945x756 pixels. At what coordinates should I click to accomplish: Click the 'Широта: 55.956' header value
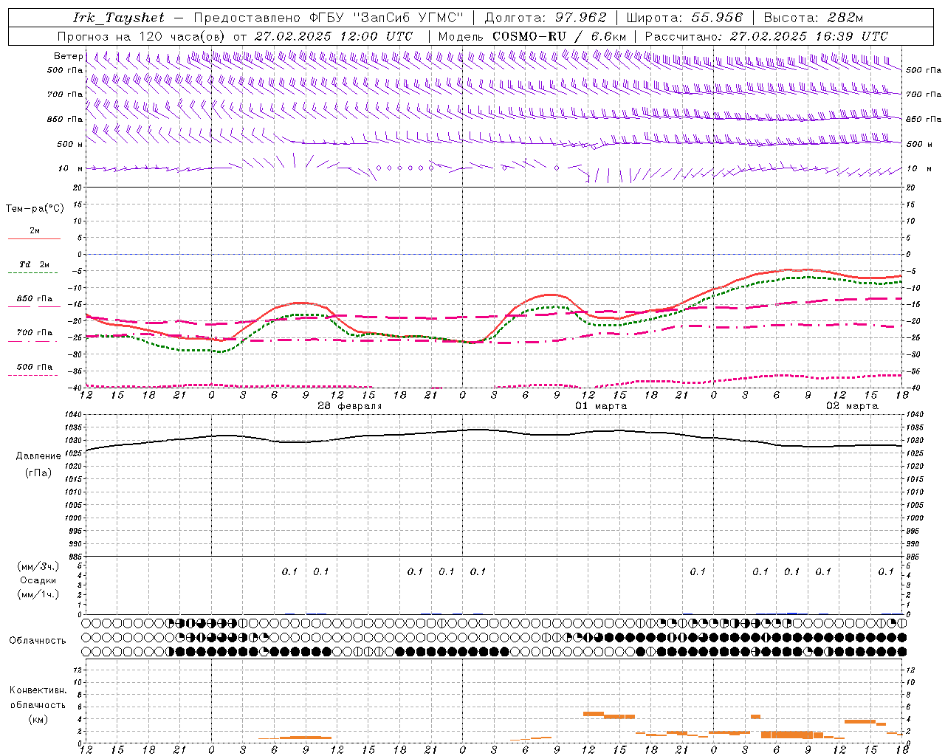684,18
